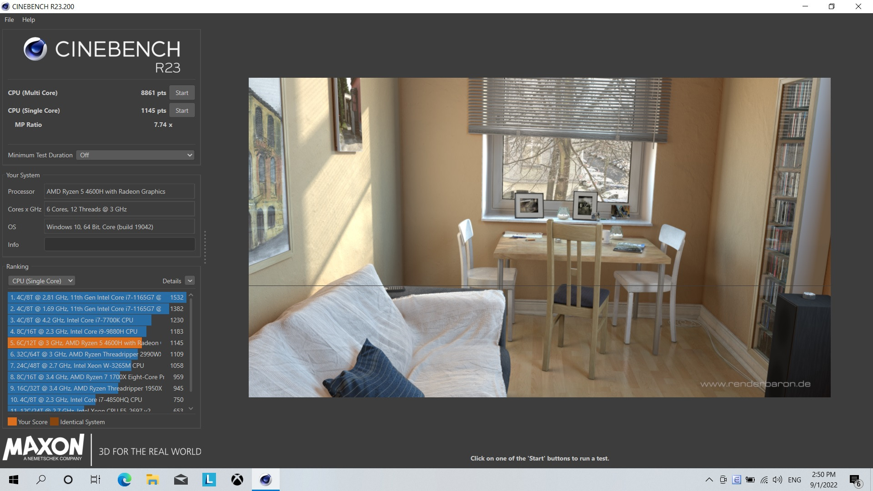Open Cortana circle icon on taskbar

(x=68, y=480)
